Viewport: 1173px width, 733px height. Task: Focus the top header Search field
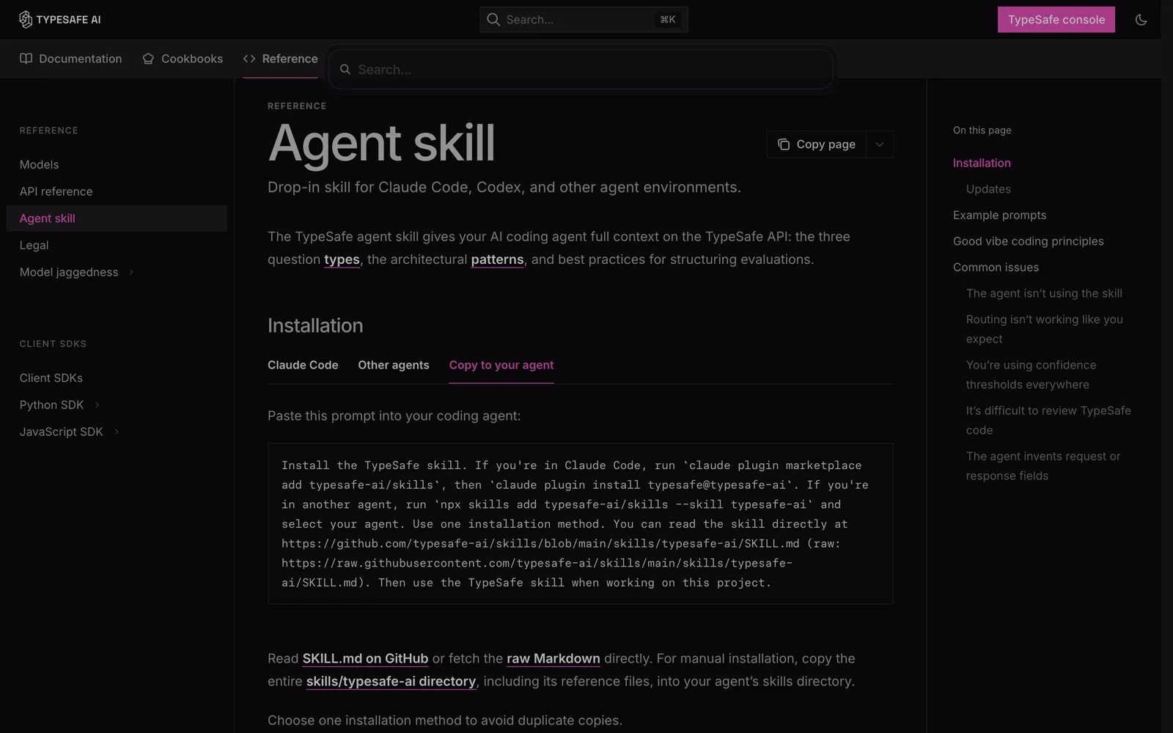tap(584, 20)
